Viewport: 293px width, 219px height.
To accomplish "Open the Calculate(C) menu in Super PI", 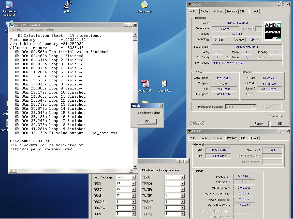I will (18, 30).
